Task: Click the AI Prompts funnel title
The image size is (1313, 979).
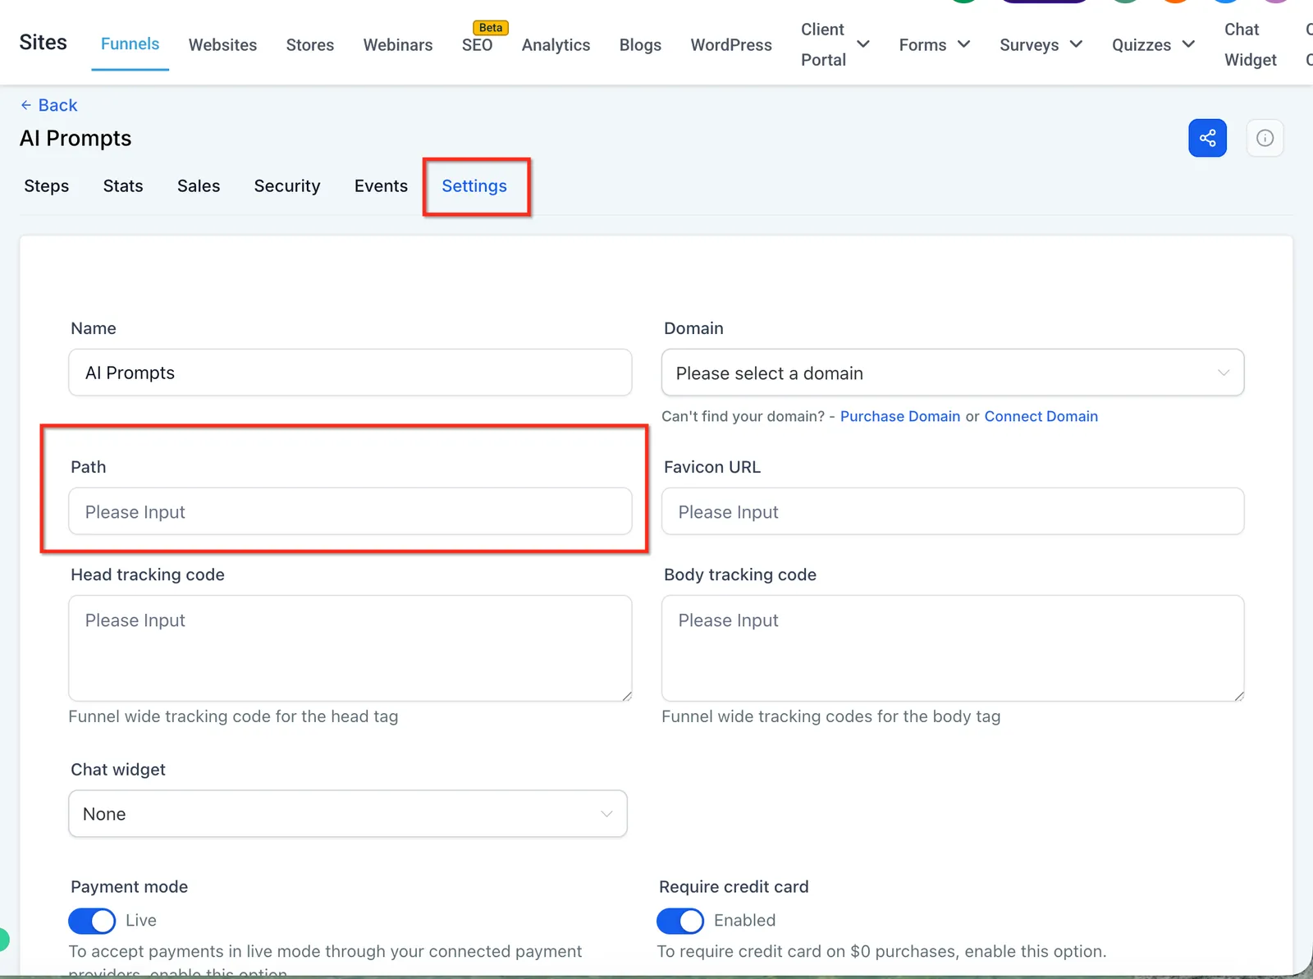Action: pyautogui.click(x=75, y=139)
